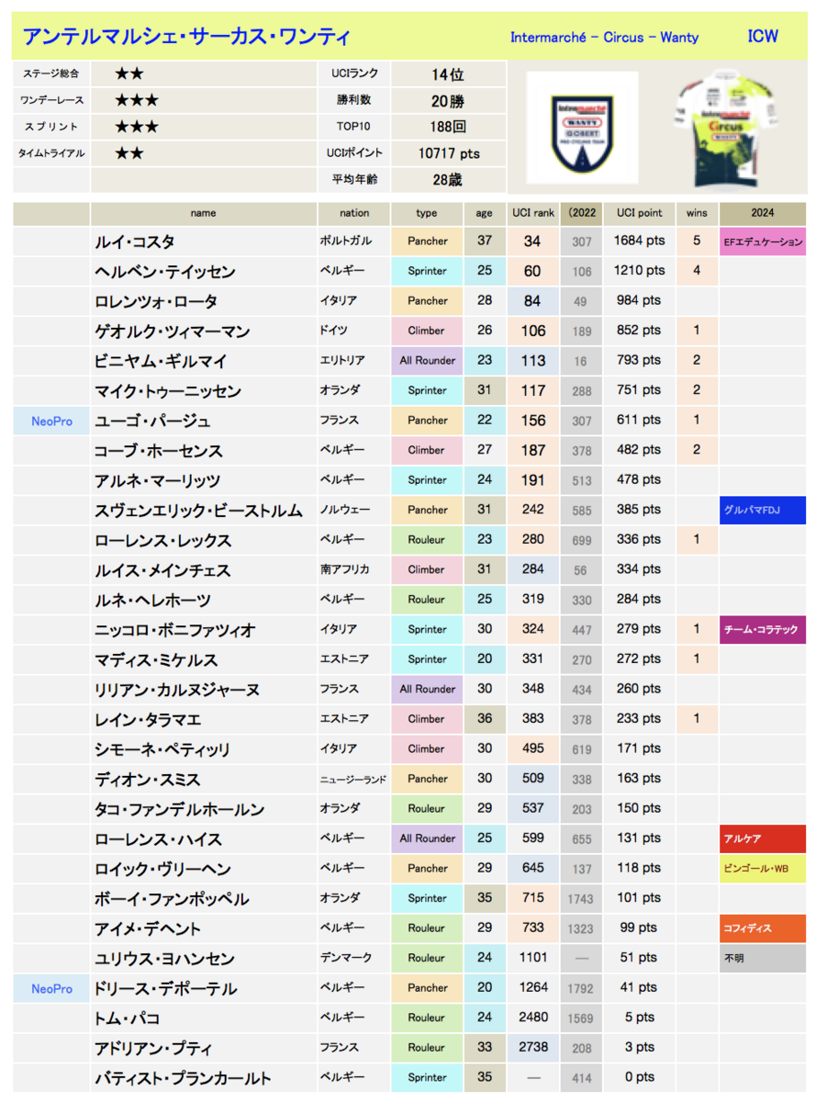Click the team jersey image
816x1102 pixels.
[726, 126]
